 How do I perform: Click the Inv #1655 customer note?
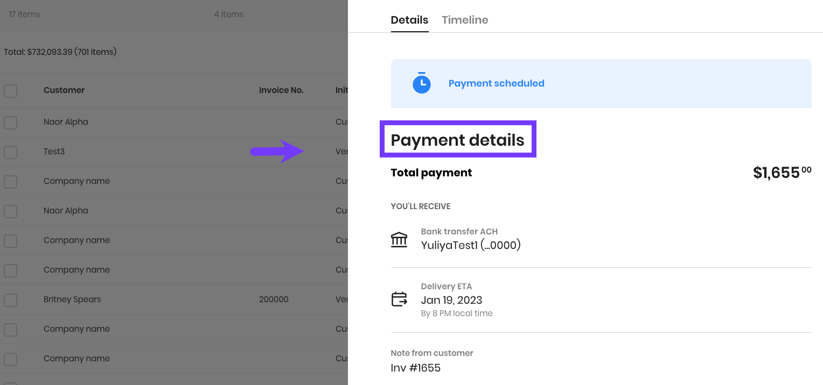click(415, 368)
